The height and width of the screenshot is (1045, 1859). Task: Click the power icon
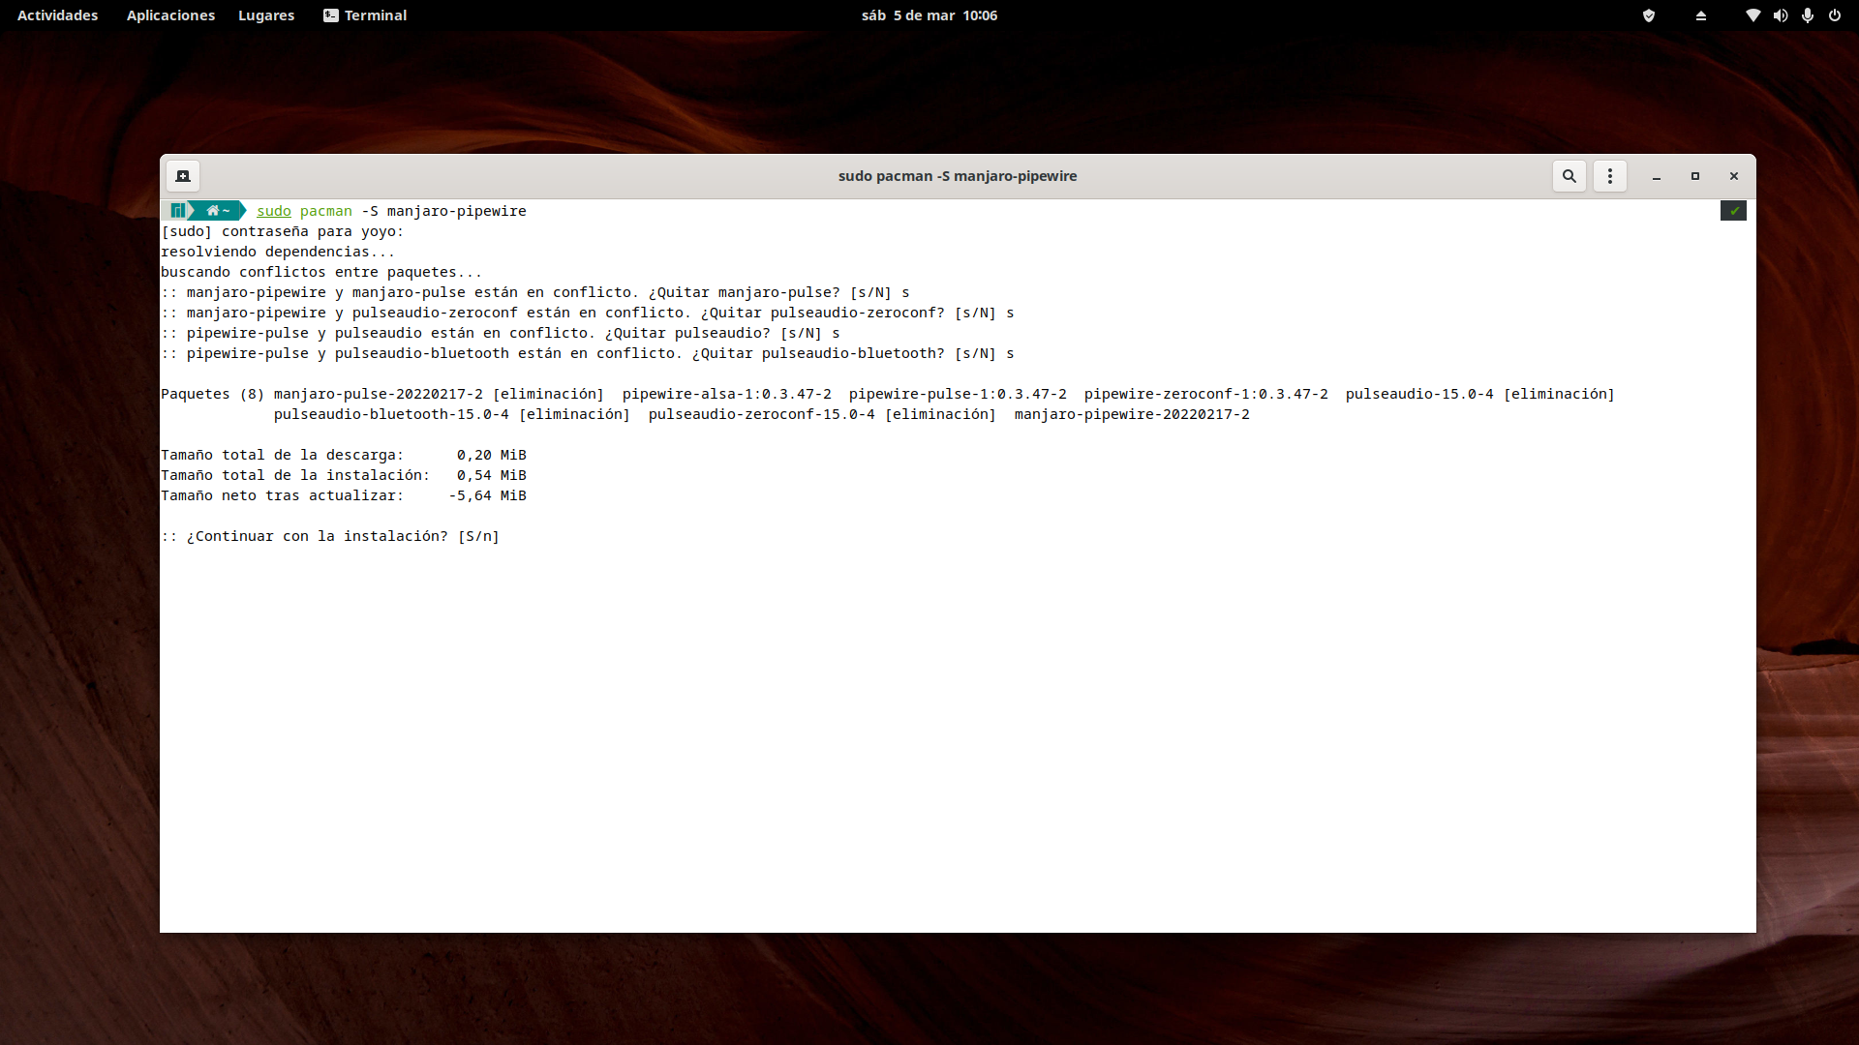1834,15
